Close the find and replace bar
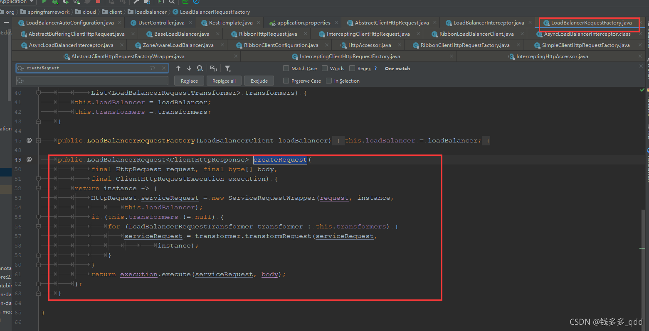The width and height of the screenshot is (649, 331). point(641,66)
